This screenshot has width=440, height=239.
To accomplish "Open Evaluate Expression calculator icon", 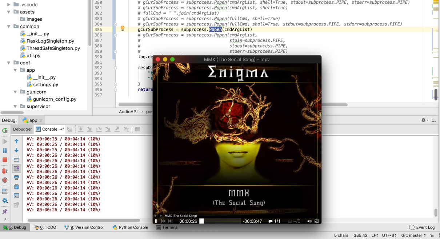I will click(x=138, y=129).
